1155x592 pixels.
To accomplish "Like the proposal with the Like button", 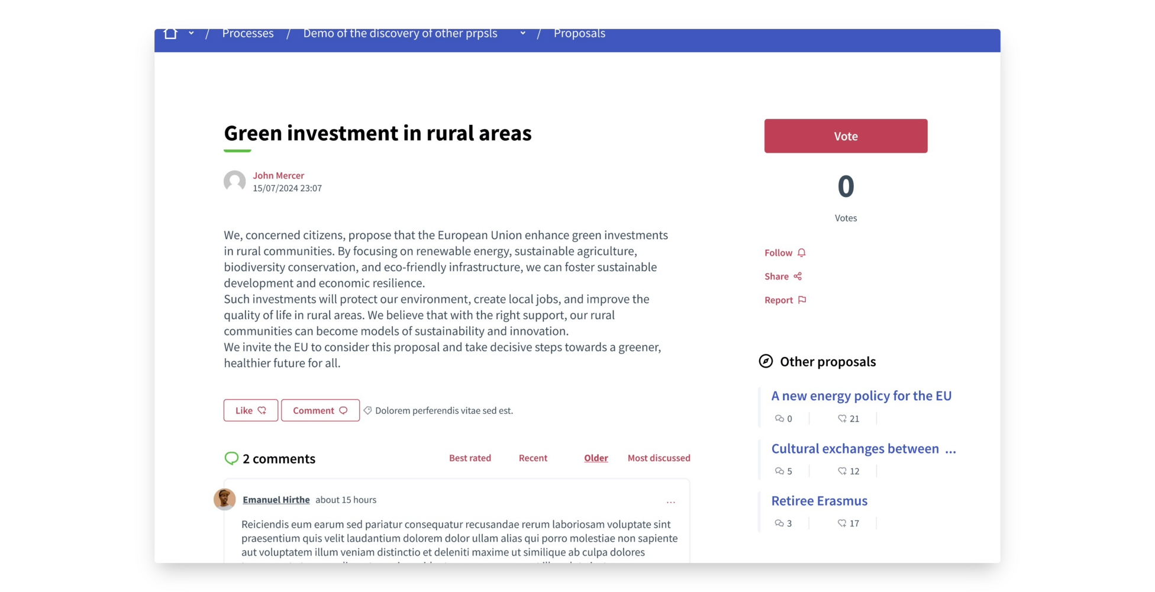I will coord(250,410).
